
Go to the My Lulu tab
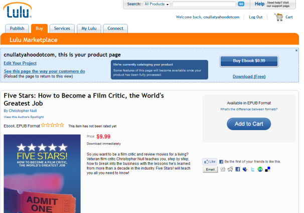click(89, 28)
